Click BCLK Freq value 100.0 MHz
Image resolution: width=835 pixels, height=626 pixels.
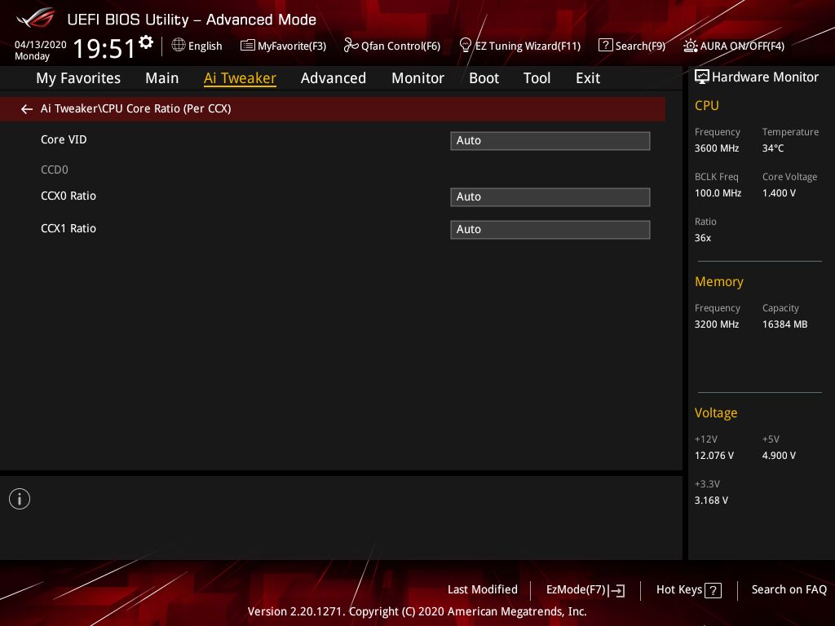(718, 193)
